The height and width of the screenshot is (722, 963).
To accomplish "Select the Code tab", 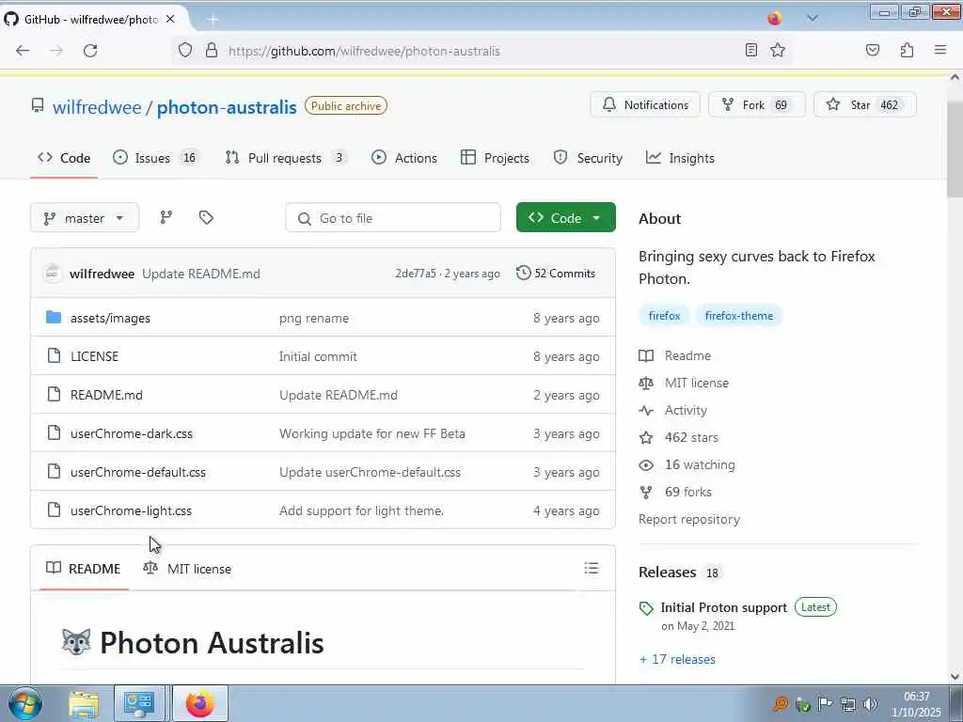I will (64, 158).
